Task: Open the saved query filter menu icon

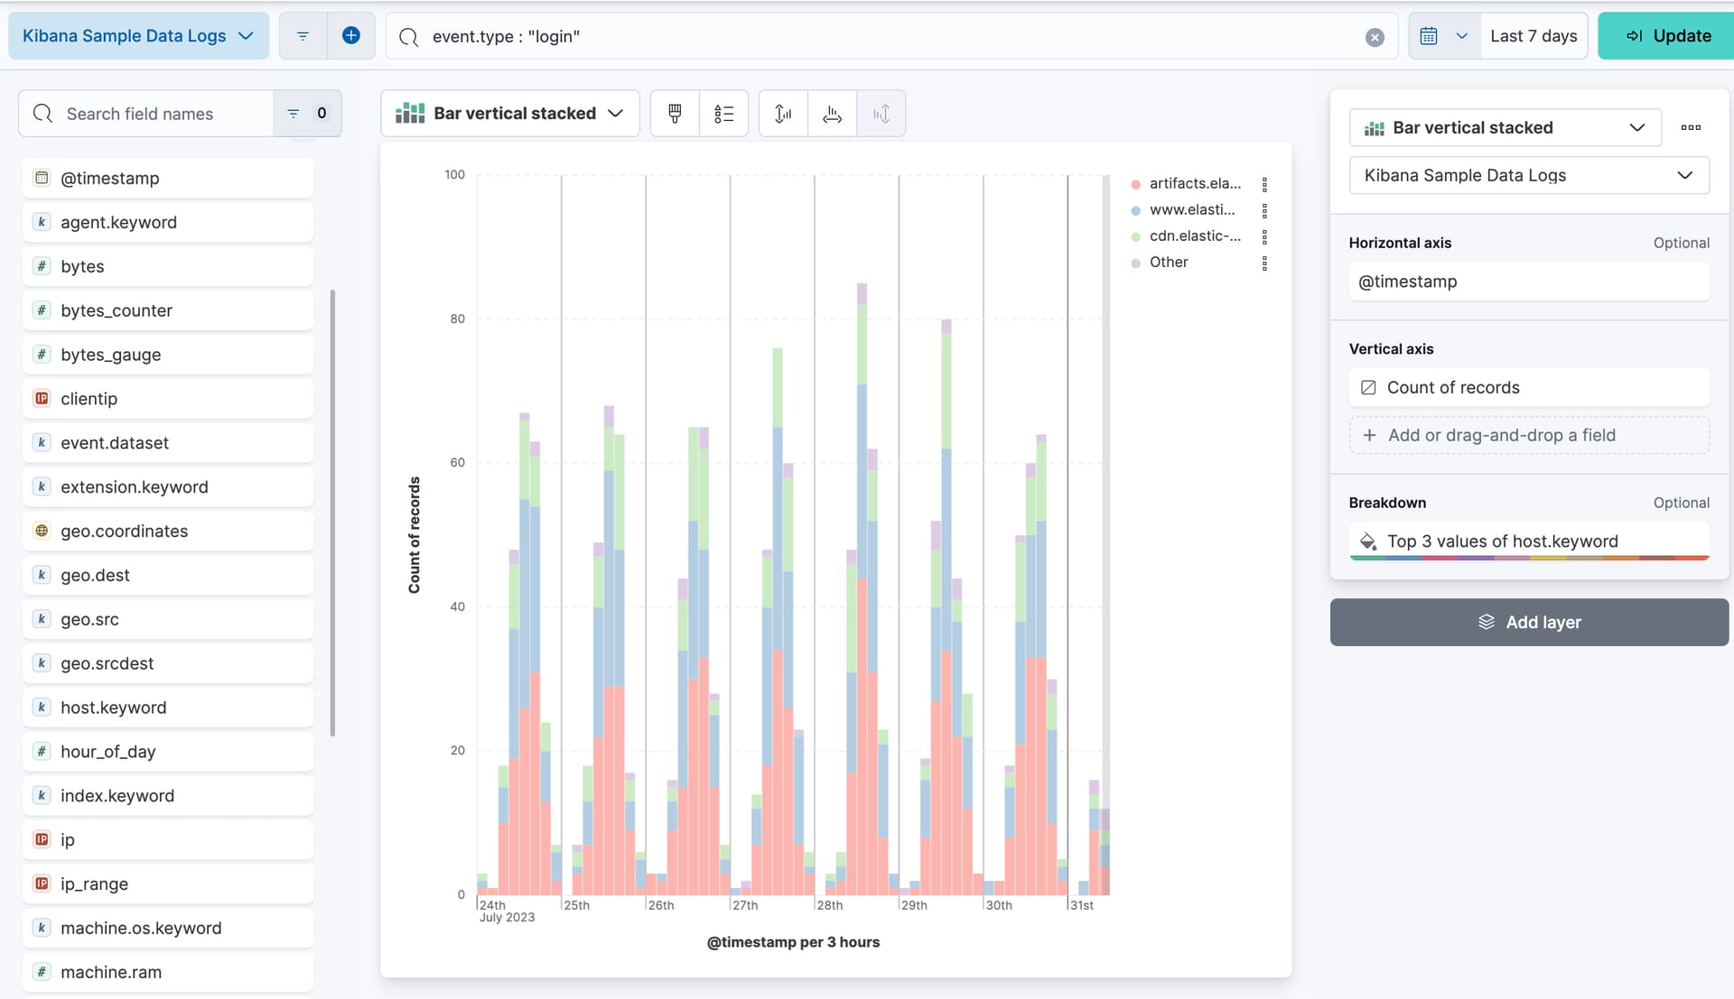Action: [x=303, y=36]
